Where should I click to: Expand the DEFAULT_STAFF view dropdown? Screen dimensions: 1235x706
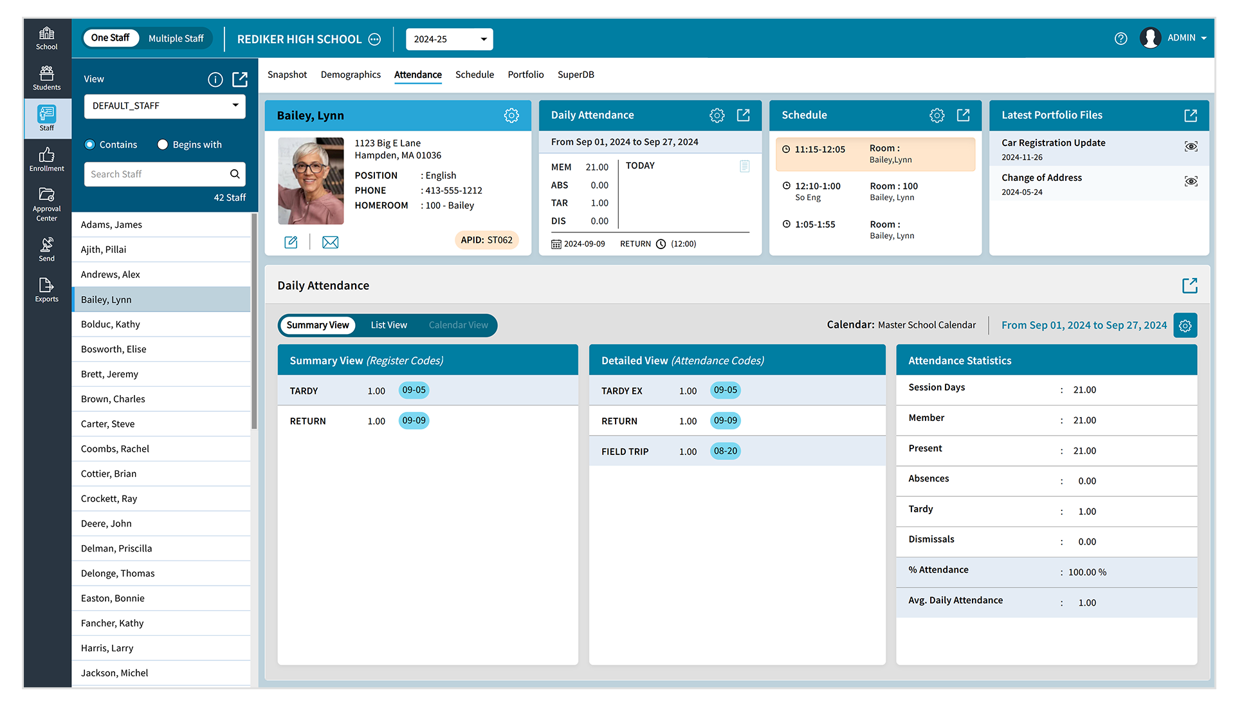(165, 106)
